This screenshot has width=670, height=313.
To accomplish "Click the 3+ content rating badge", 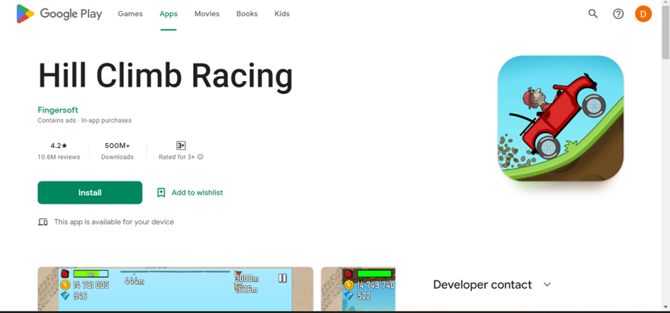I will [181, 145].
